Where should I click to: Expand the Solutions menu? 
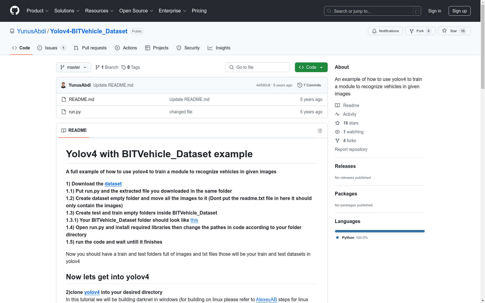pos(67,11)
